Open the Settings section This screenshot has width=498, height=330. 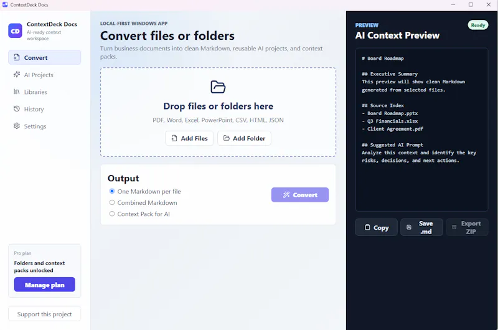point(44,126)
